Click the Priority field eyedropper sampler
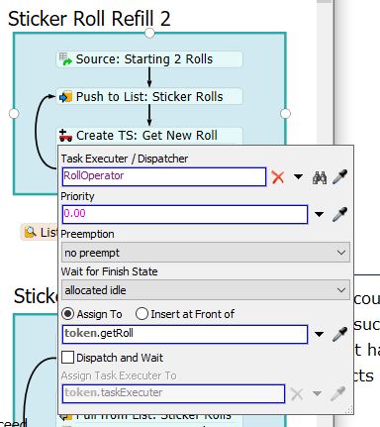 click(x=339, y=214)
